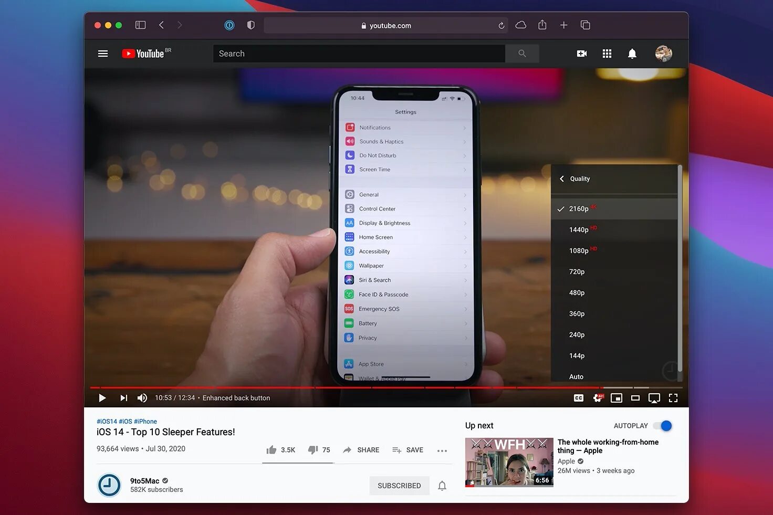The height and width of the screenshot is (515, 773).
Task: Open the #iOS14 hashtag link
Action: click(x=107, y=422)
